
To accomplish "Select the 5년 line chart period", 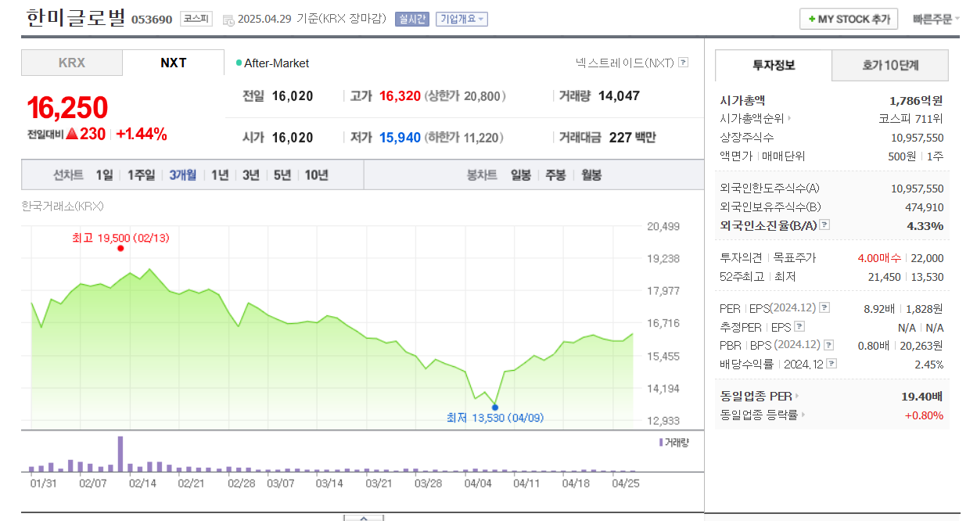I will [282, 175].
